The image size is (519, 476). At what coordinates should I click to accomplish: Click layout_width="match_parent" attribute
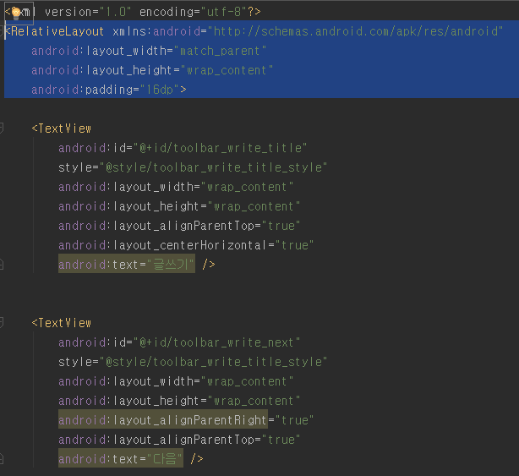click(x=149, y=51)
